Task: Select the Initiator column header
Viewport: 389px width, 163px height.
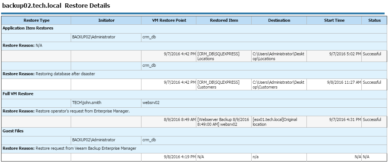Action: [x=106, y=20]
